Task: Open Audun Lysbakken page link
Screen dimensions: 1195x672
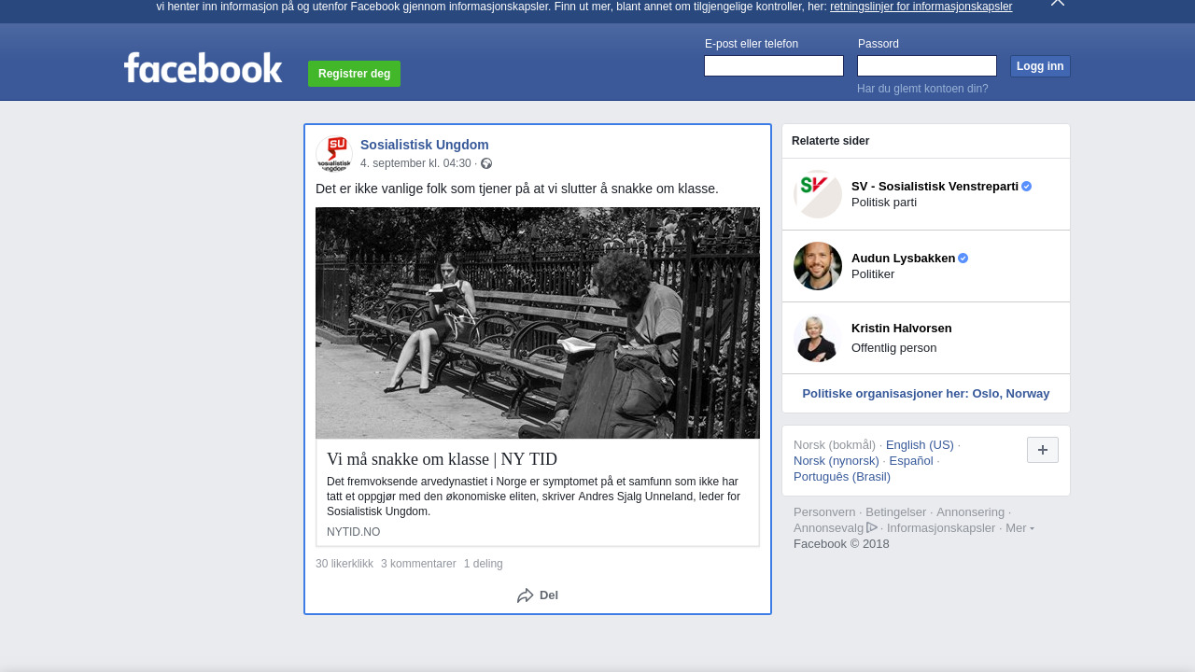Action: pos(903,258)
